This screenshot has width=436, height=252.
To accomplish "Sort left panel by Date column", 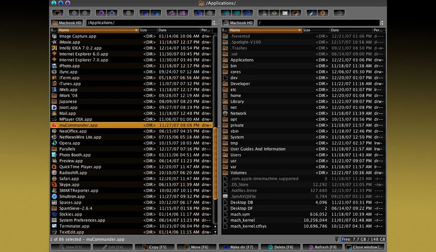I will 178,30.
